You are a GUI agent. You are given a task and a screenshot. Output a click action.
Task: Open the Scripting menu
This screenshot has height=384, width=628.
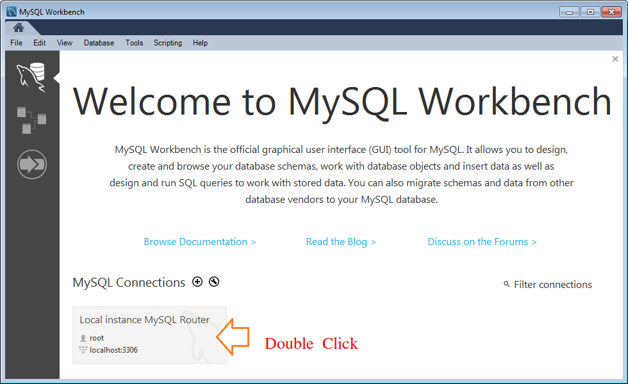point(168,43)
